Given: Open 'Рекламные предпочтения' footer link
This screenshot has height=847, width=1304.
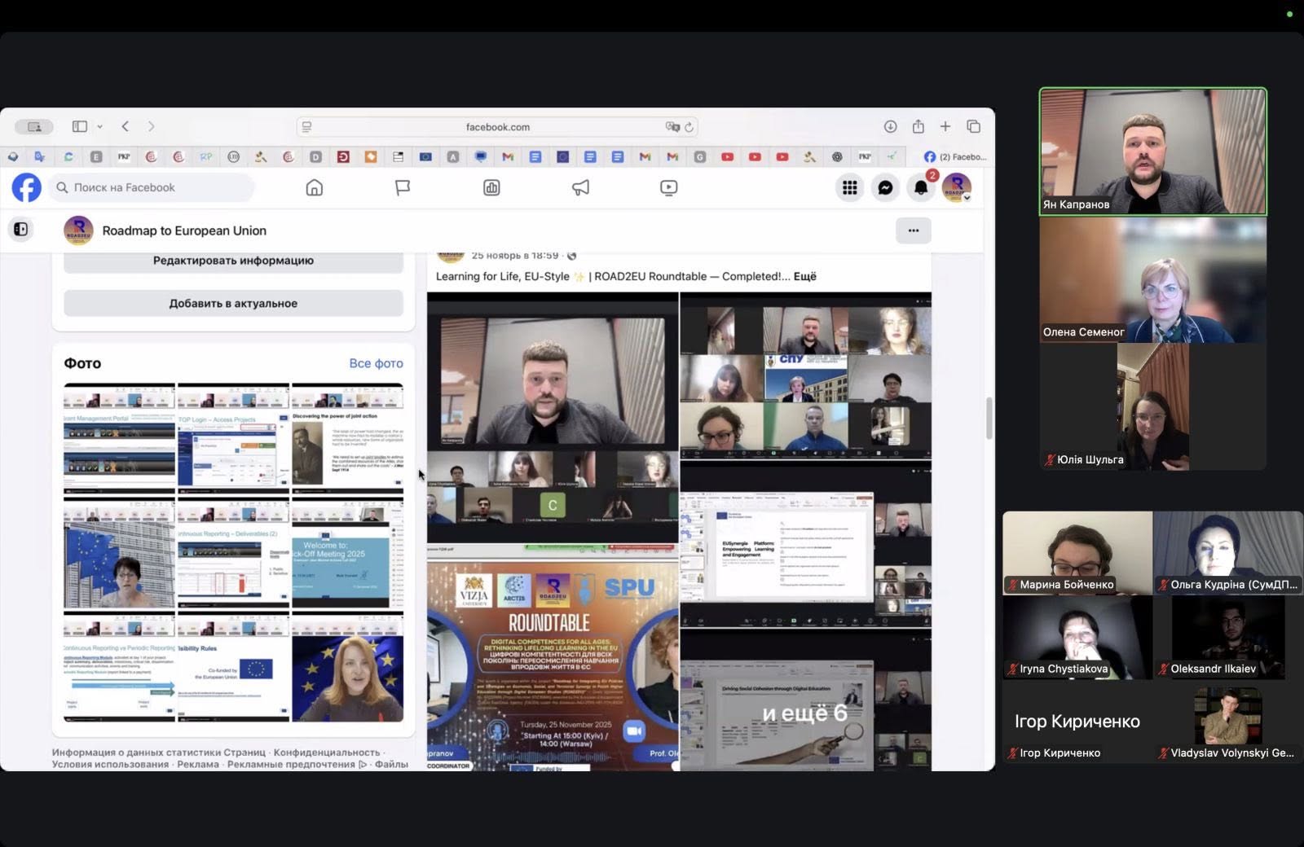Looking at the screenshot, I should 291,764.
